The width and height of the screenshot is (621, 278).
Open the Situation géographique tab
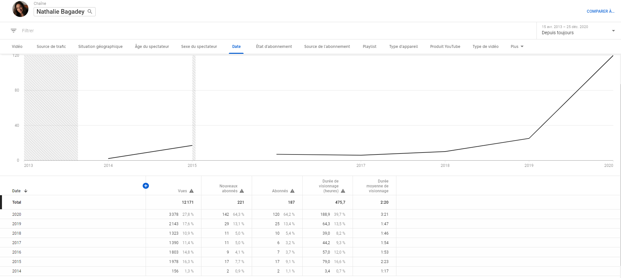(x=100, y=47)
